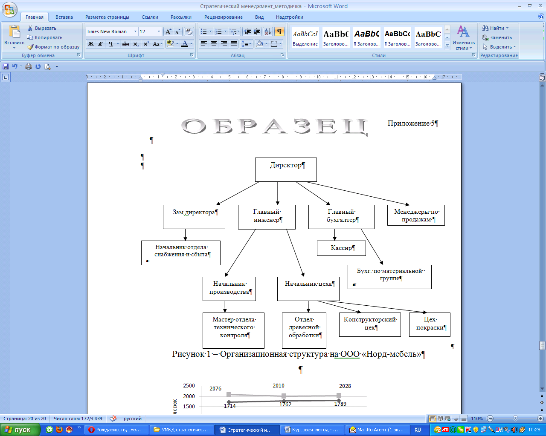Image resolution: width=546 pixels, height=436 pixels.
Task: Select the Выделение style
Action: coord(305,37)
